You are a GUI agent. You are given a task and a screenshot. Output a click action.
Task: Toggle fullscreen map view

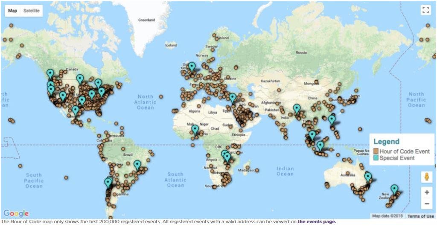coord(425,11)
